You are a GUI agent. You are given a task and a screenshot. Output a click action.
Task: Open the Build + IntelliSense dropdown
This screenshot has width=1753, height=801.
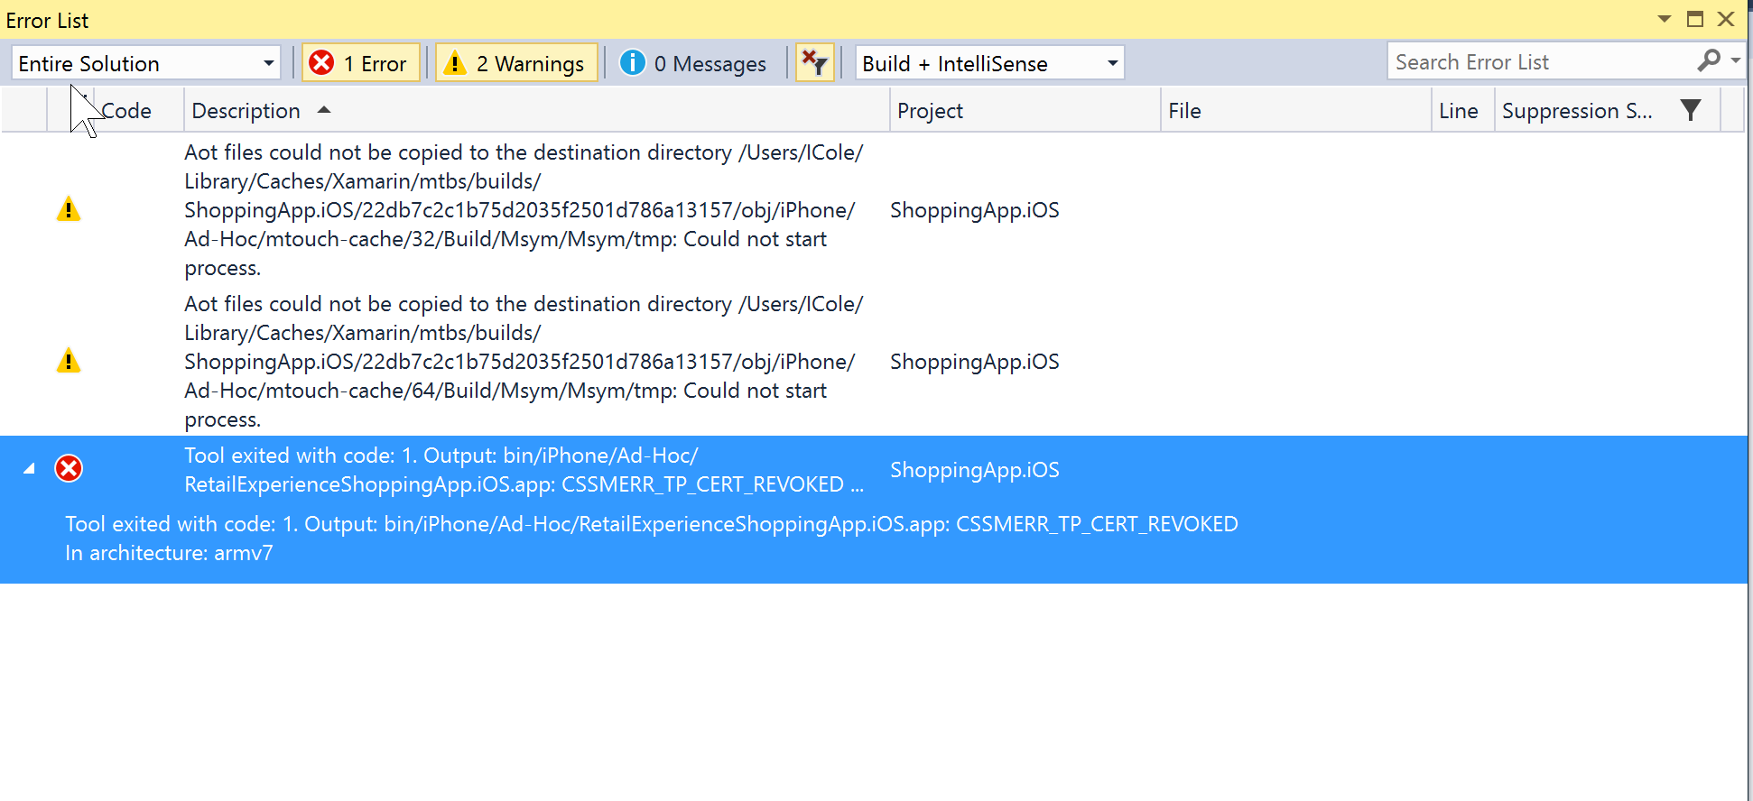click(x=989, y=63)
